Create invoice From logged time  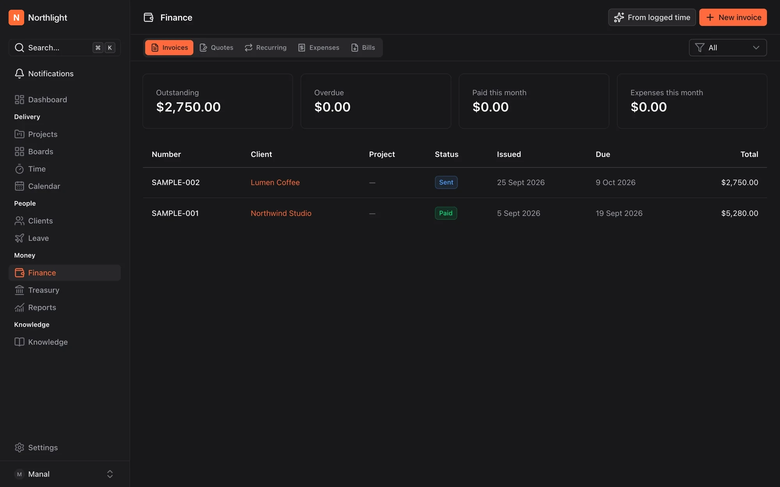pos(652,18)
